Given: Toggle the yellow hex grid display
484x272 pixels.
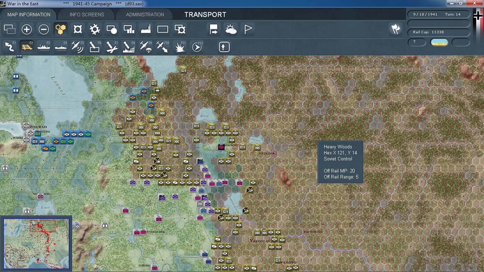Looking at the screenshot, I should point(61,29).
